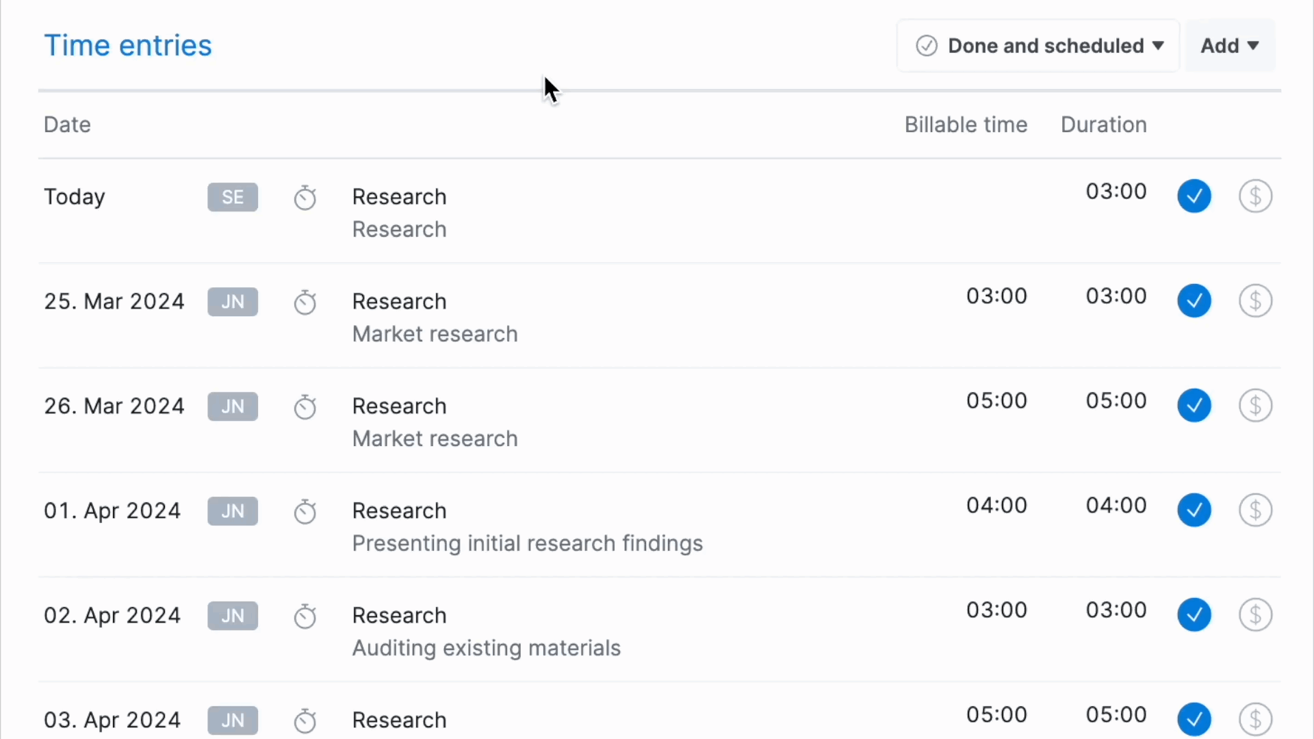This screenshot has height=739, width=1314.
Task: Open the Add dropdown menu
Action: (x=1230, y=46)
